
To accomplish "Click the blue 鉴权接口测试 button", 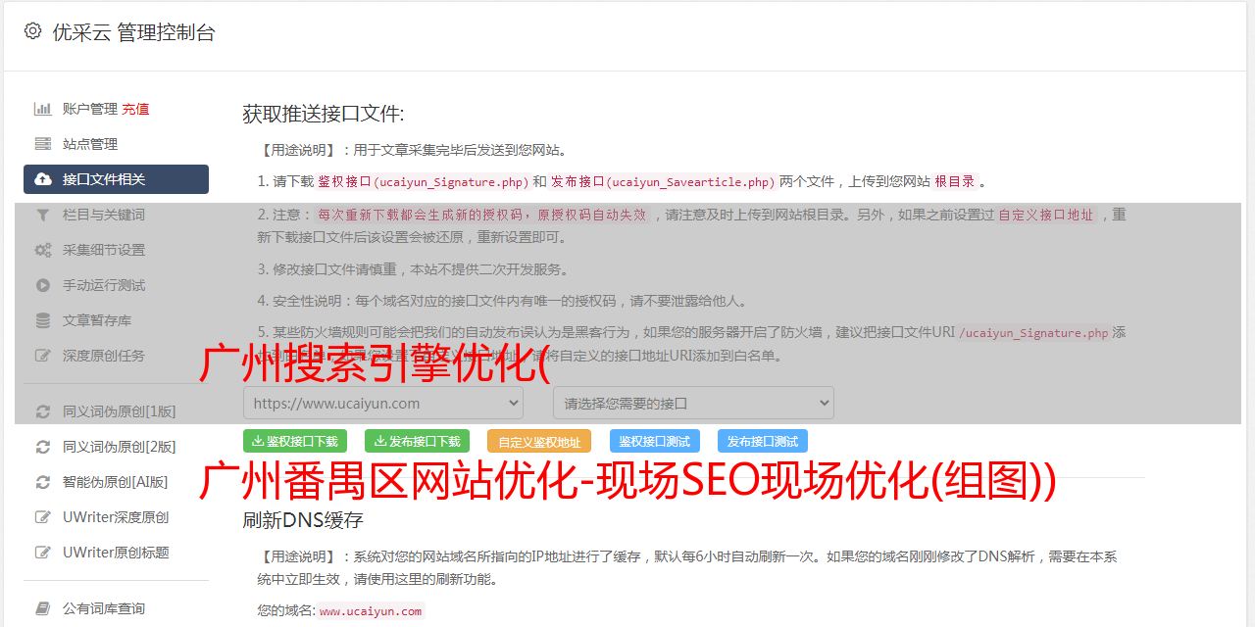I will pos(655,441).
